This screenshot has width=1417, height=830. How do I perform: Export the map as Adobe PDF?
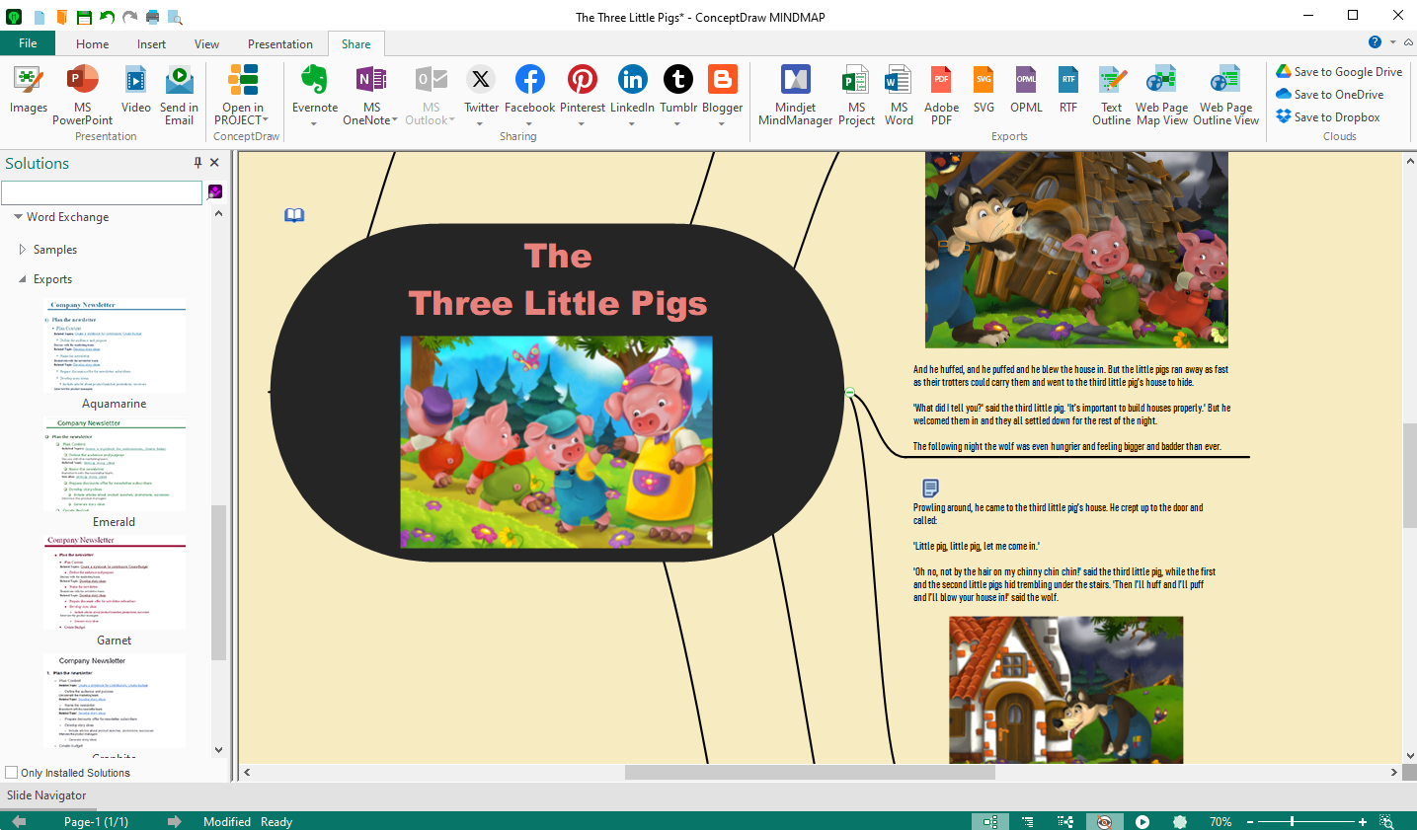(941, 96)
